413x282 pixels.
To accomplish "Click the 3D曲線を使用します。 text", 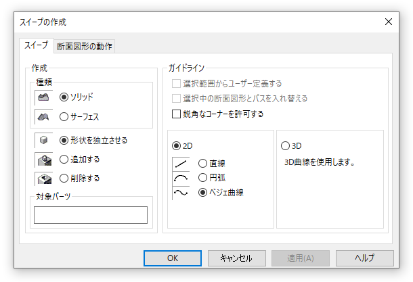I will click(x=320, y=162).
